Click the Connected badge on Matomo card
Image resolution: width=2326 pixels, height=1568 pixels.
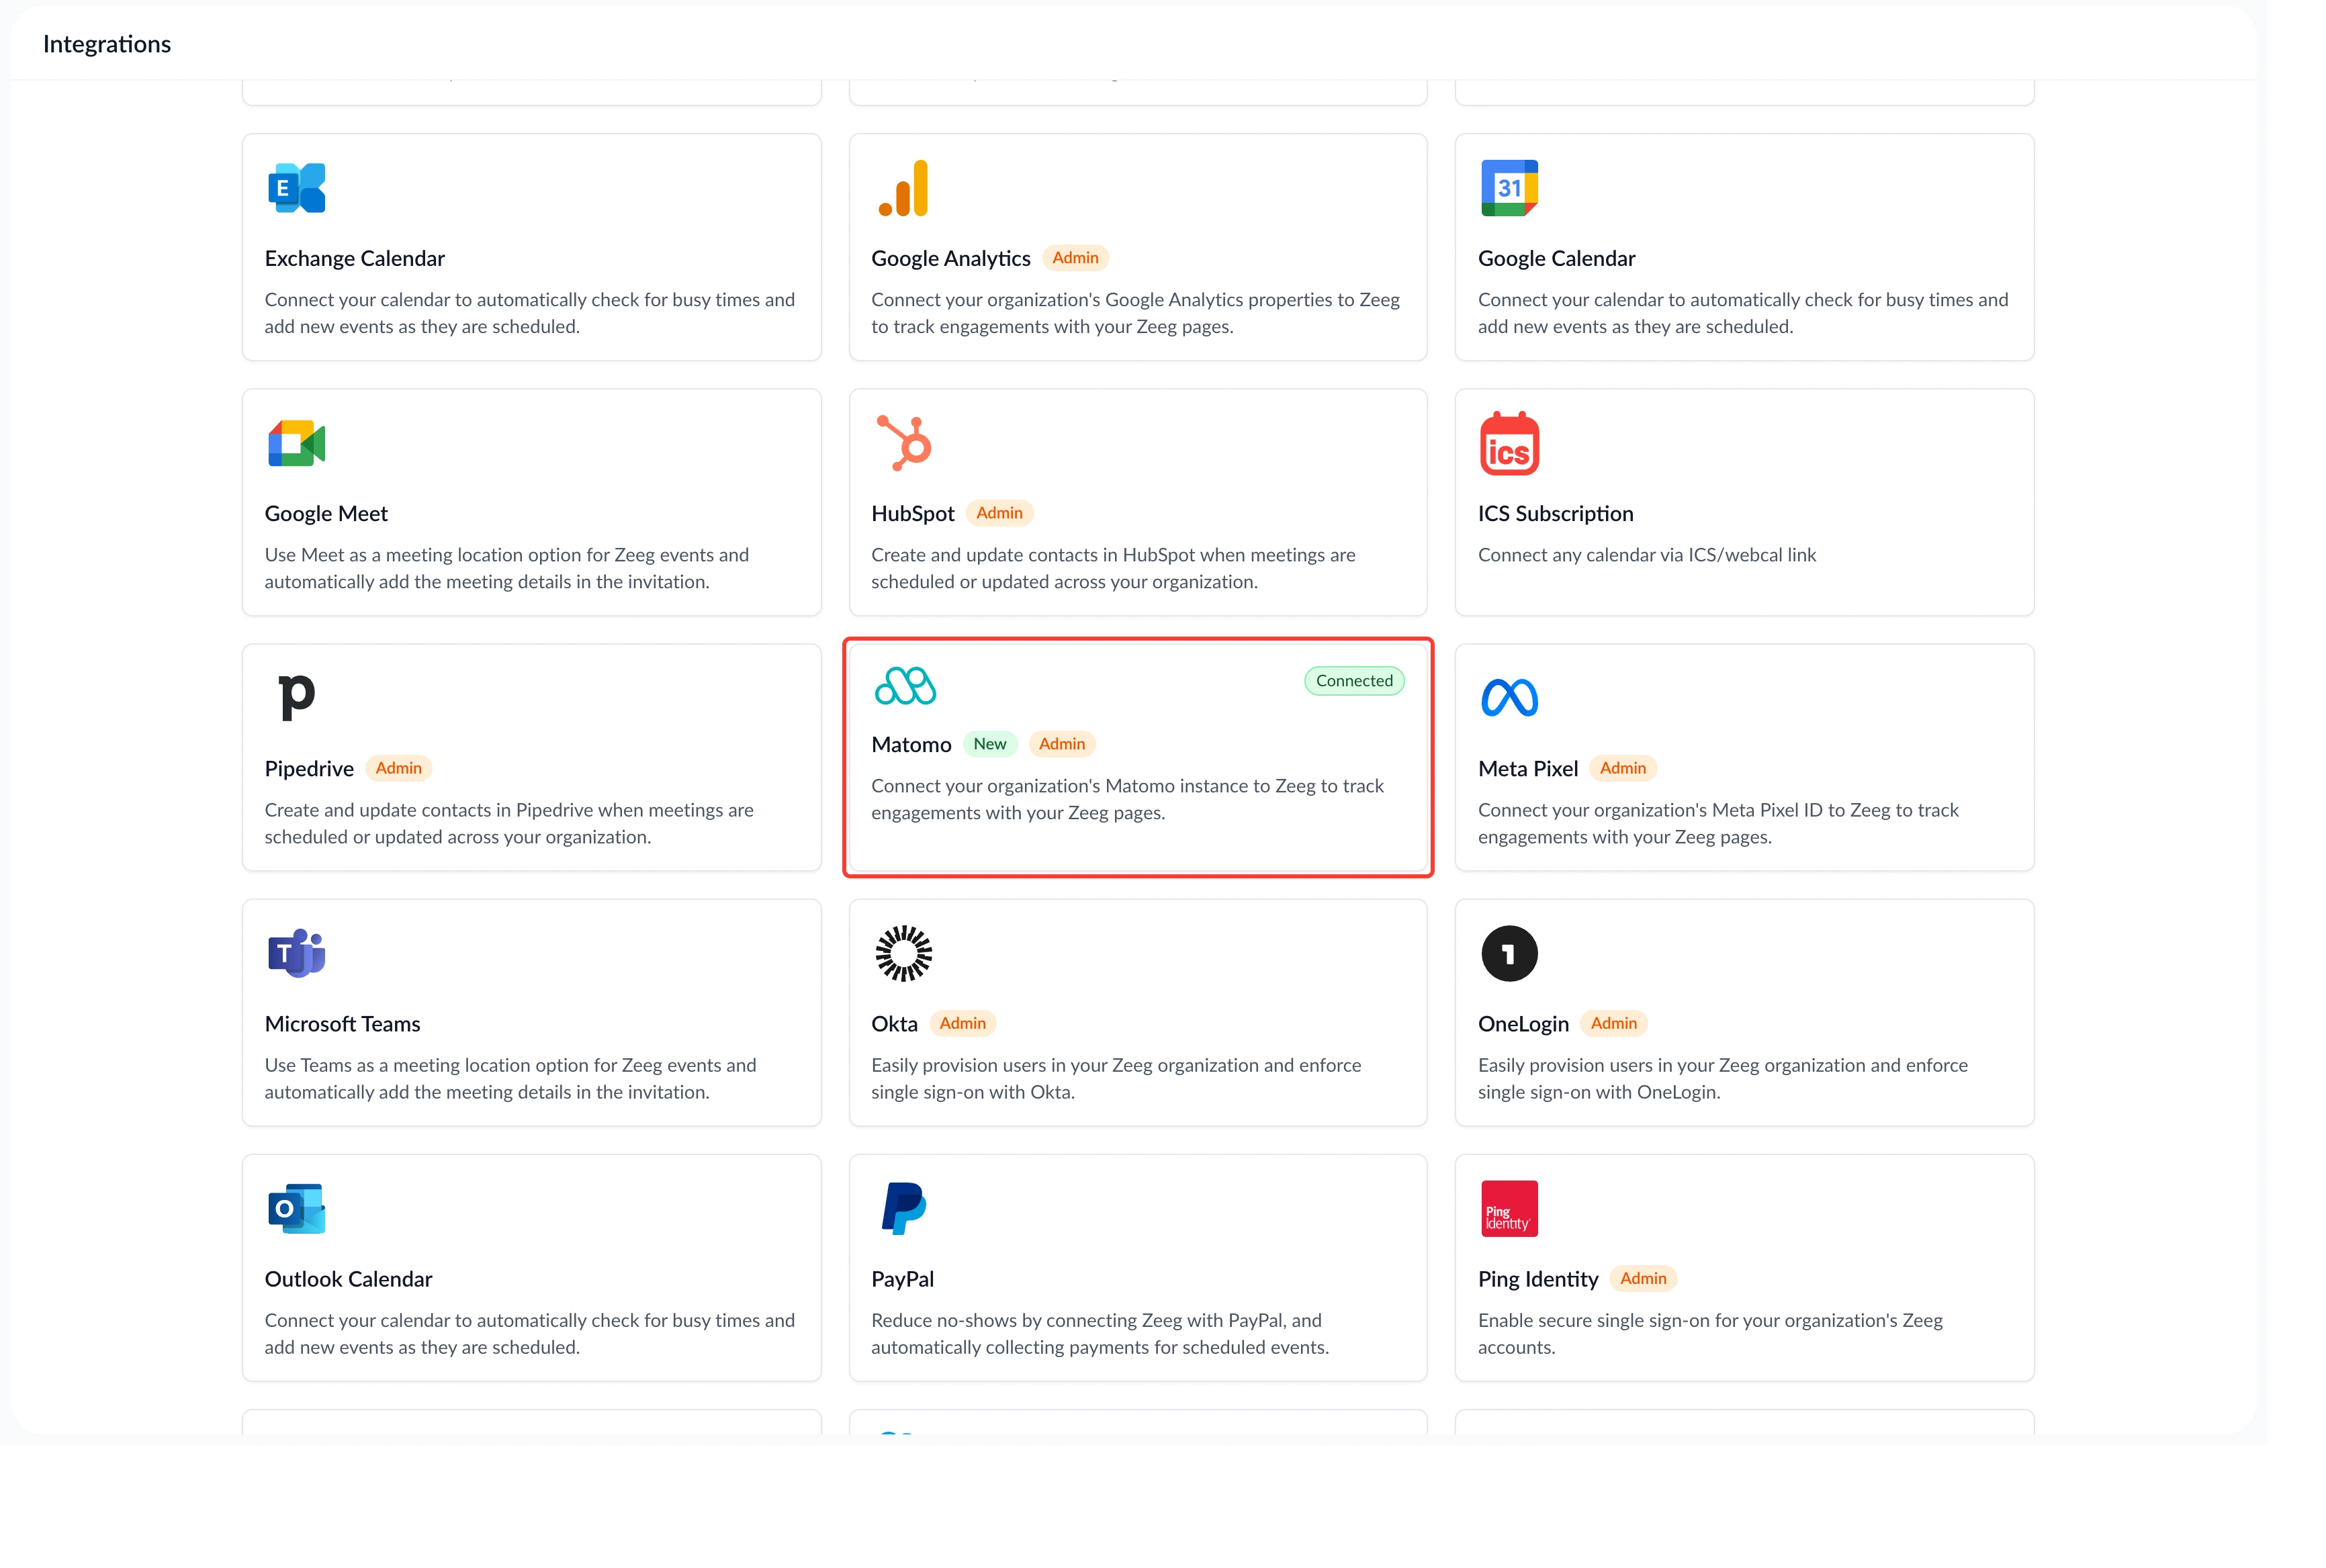coord(1354,681)
